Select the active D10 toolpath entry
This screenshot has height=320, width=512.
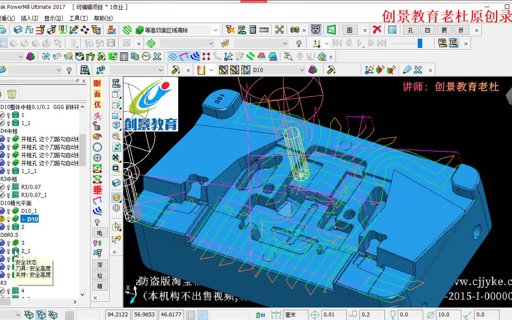[30, 219]
